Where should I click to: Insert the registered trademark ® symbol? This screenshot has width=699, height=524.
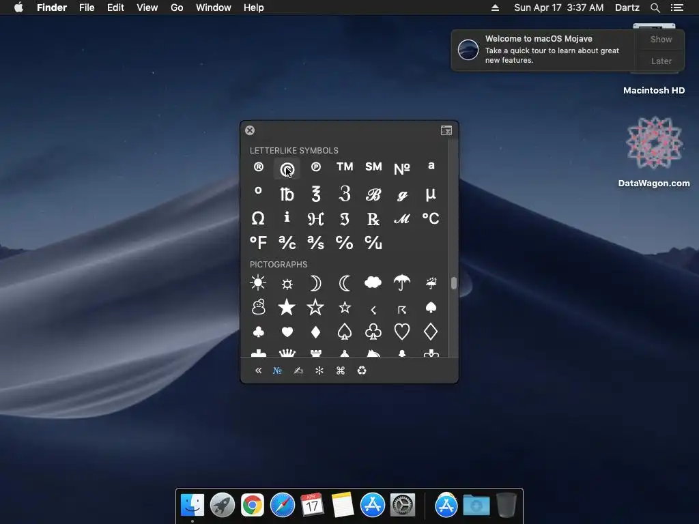point(258,167)
